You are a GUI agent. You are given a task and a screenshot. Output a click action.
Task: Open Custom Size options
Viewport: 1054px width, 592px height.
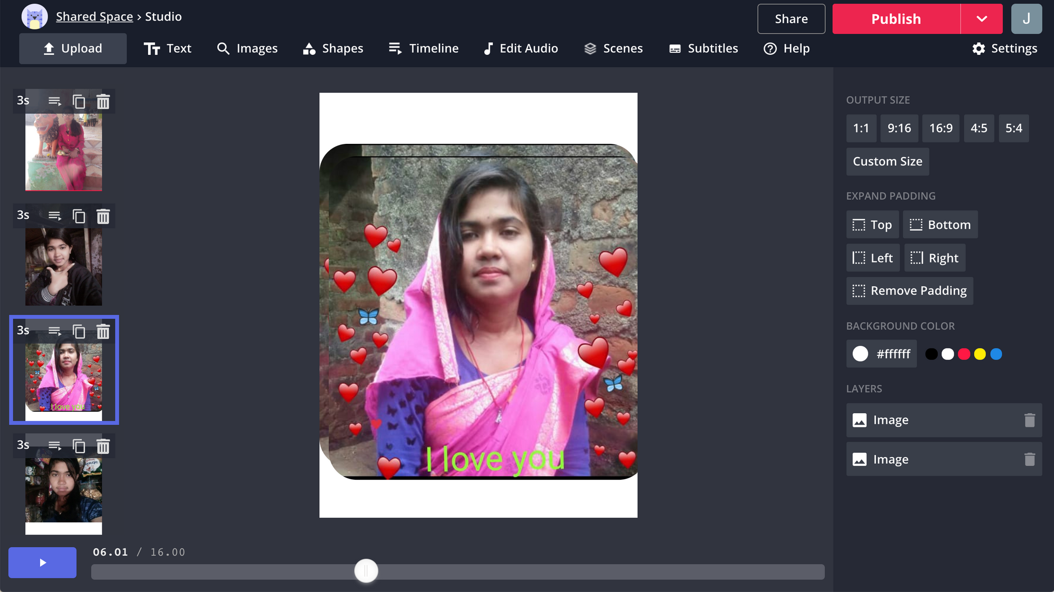point(887,161)
